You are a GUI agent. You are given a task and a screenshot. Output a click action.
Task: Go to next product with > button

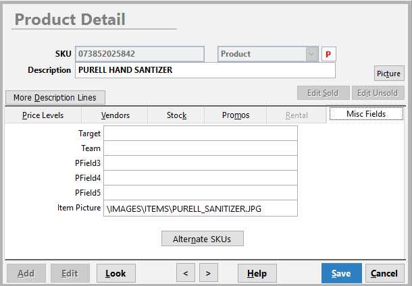(x=209, y=273)
